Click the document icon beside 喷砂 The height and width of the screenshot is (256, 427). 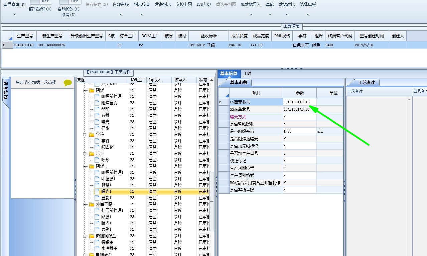97,160
